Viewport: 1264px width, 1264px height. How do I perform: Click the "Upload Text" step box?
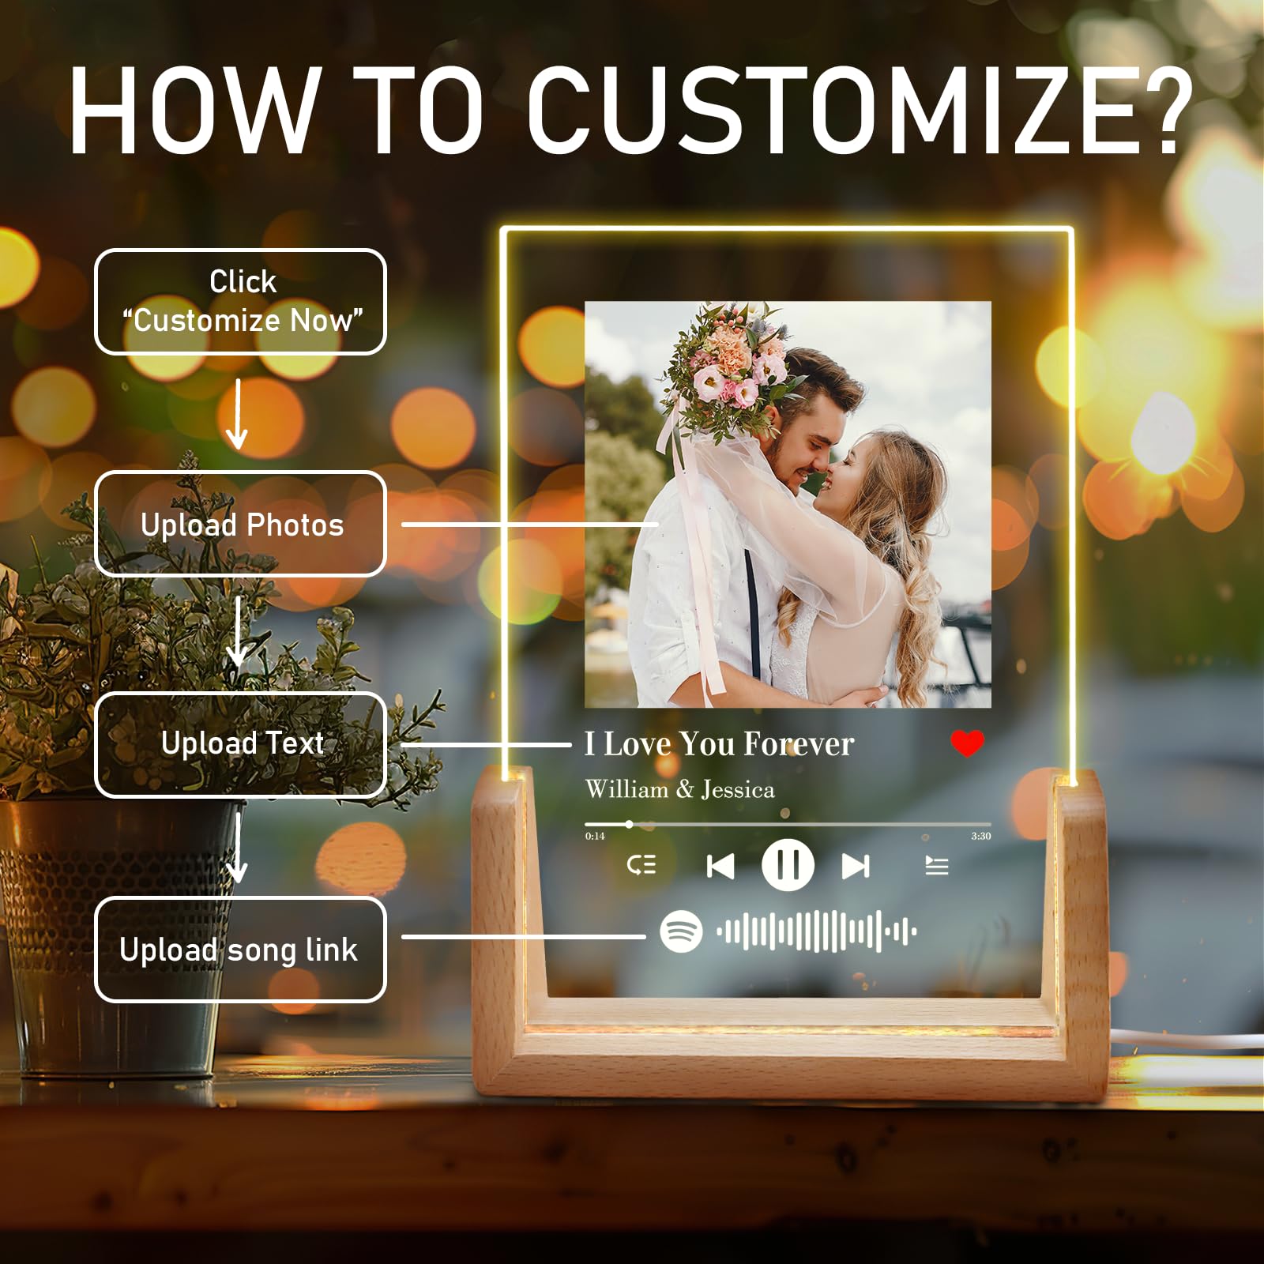[x=240, y=744]
